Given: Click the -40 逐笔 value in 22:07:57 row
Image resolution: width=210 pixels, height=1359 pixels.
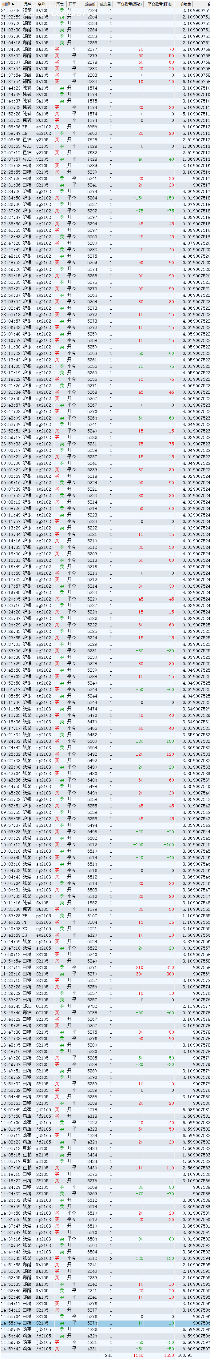Looking at the screenshot, I should (140, 159).
